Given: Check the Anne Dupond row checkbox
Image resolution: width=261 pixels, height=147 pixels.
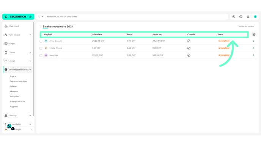Looking at the screenshot, I should click(41, 41).
